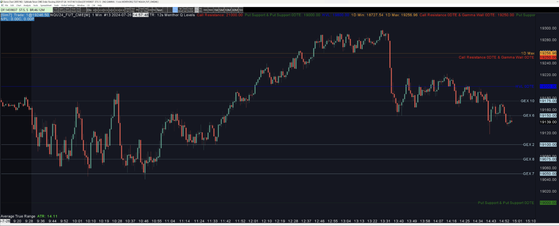Toggle the Tool Values window button
Viewport: 559px width, 226px height.
pyautogui.click(x=185, y=10)
